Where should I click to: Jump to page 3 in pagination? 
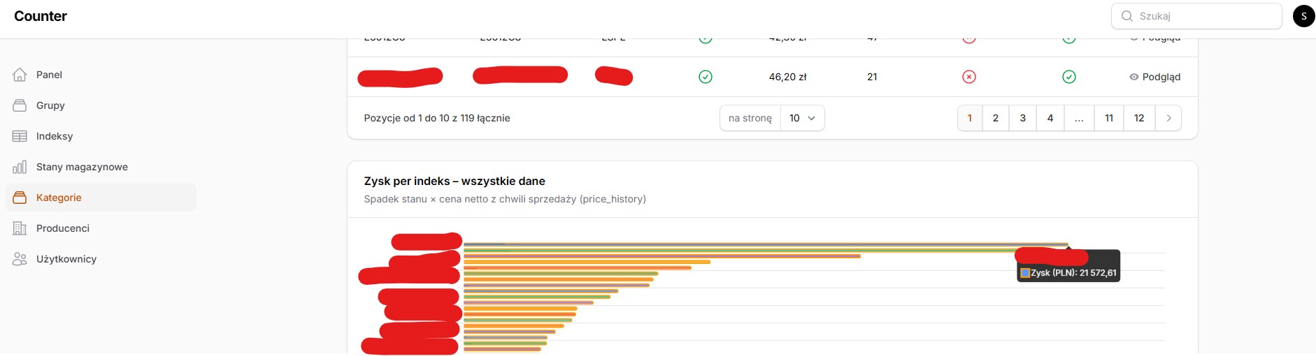pos(1023,118)
